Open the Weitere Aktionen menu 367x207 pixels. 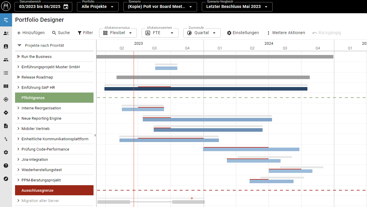tap(286, 33)
